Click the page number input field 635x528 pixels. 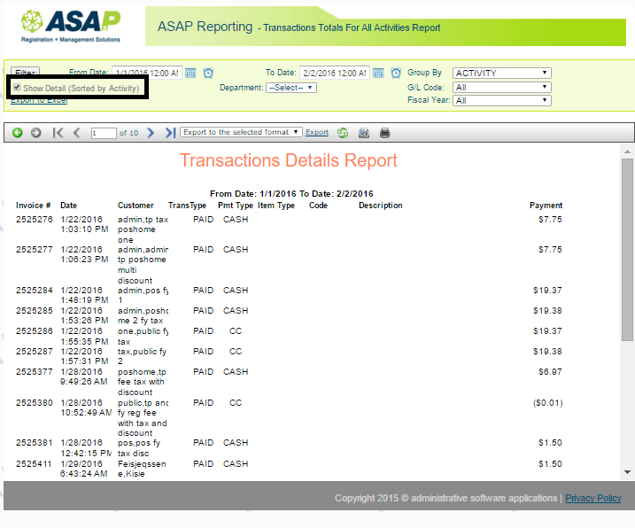(x=103, y=133)
